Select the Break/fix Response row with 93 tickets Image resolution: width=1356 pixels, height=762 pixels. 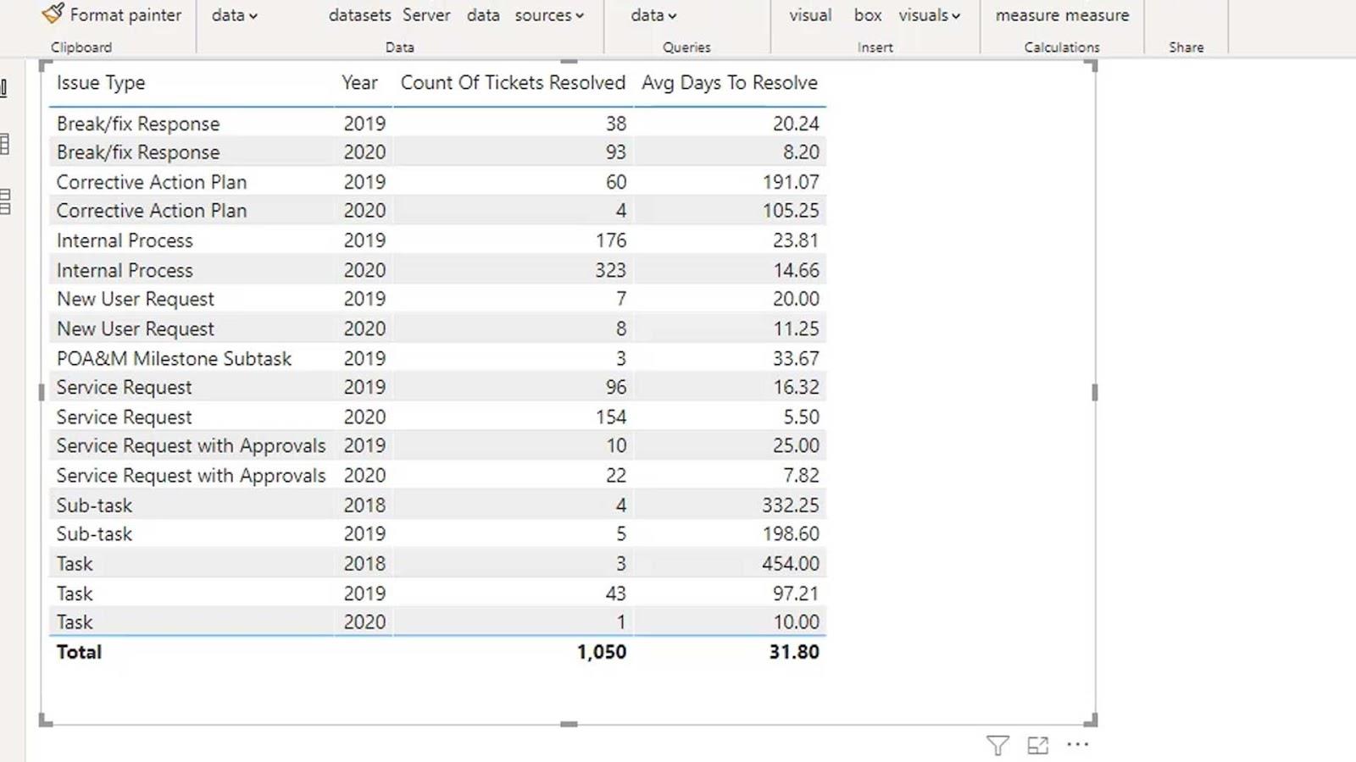tap(437, 152)
